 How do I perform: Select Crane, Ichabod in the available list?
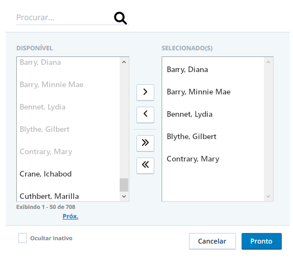tap(68, 174)
